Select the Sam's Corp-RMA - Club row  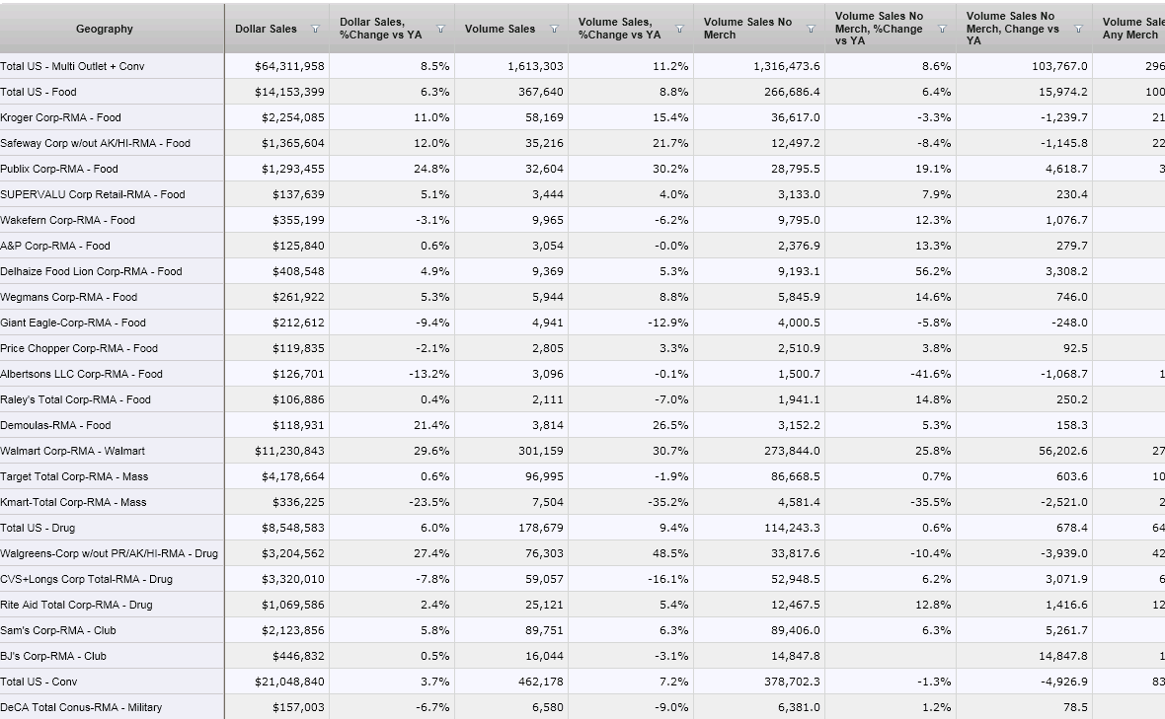point(57,630)
